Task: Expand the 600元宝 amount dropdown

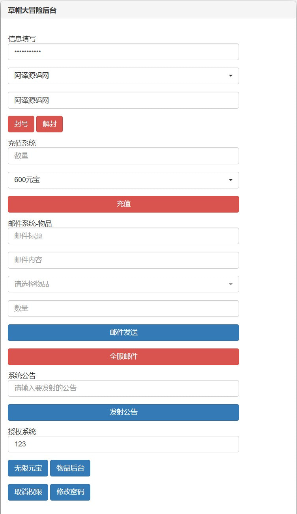Action: click(123, 180)
